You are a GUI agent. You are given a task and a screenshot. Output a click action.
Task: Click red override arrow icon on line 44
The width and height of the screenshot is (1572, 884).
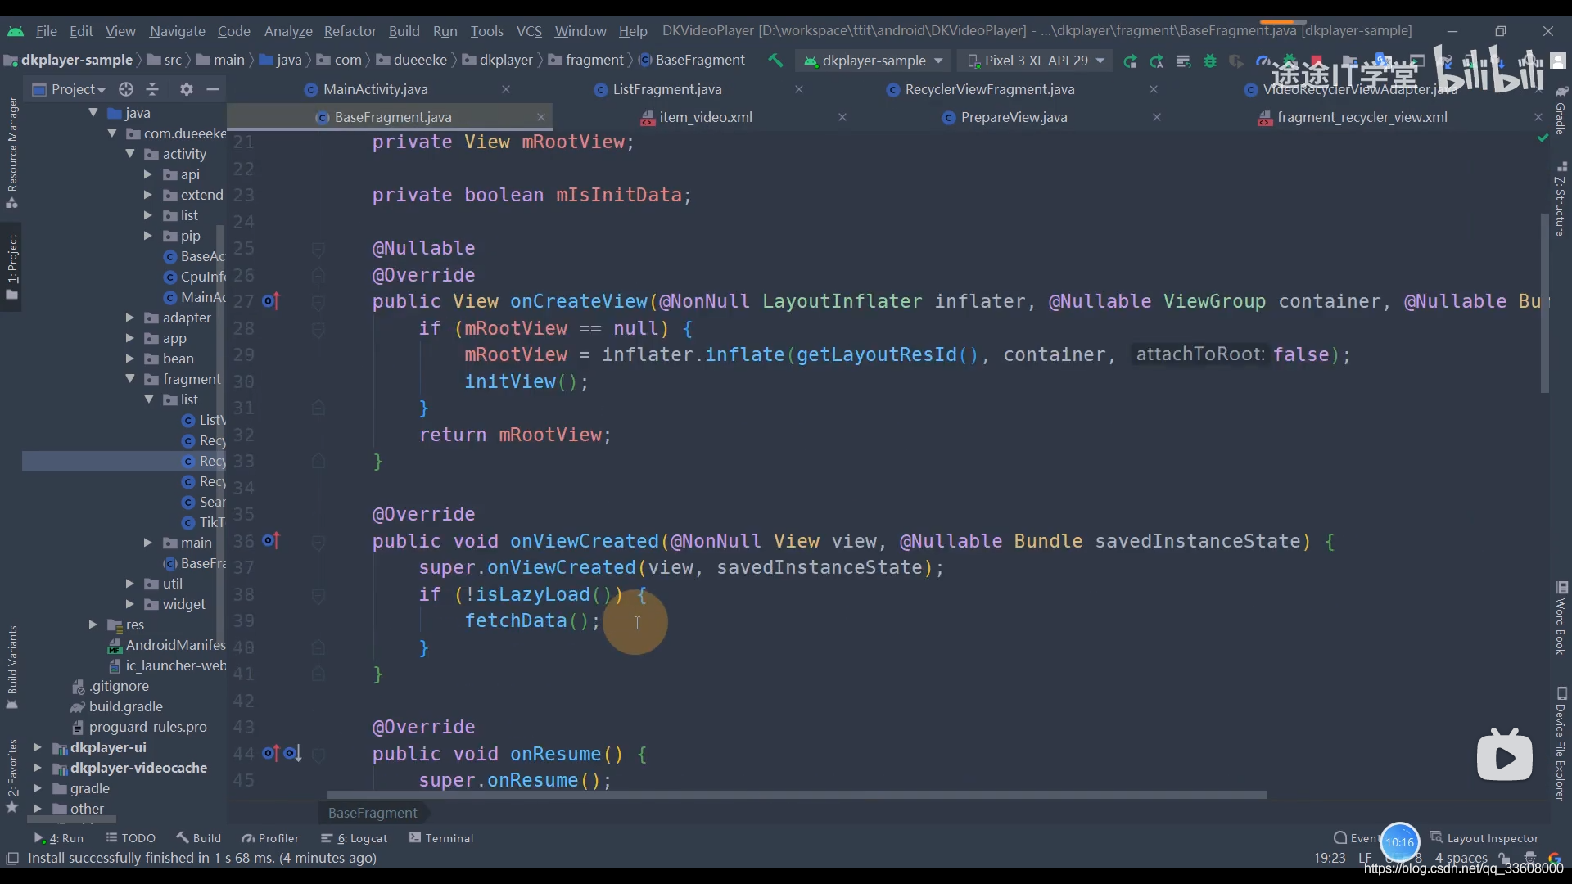pyautogui.click(x=271, y=753)
